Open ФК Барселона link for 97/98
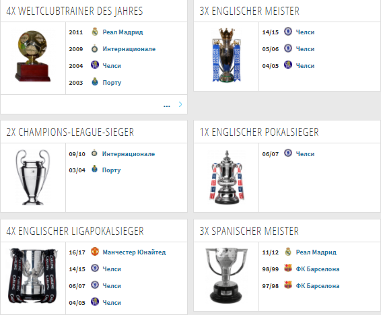 317,286
